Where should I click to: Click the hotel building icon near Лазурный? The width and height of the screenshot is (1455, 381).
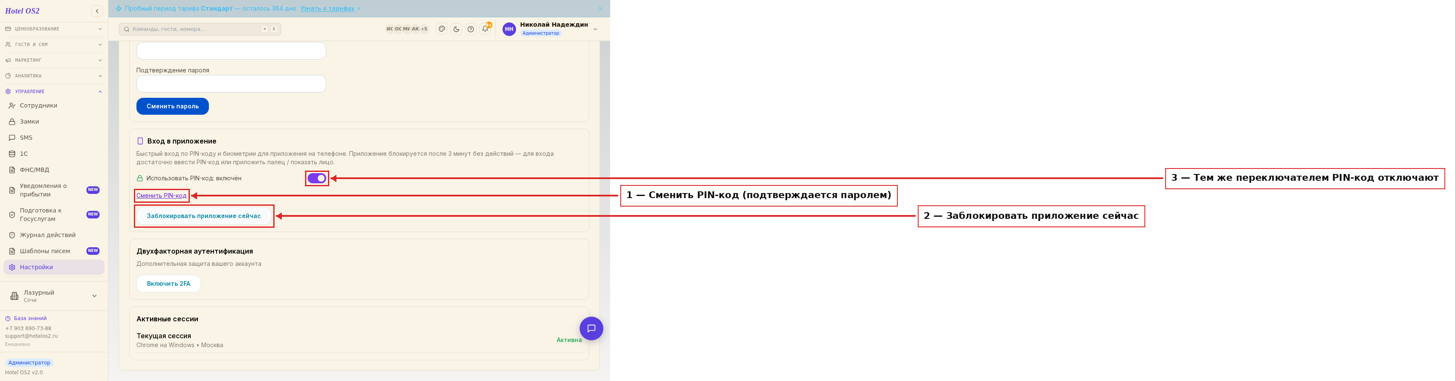pyautogui.click(x=15, y=296)
